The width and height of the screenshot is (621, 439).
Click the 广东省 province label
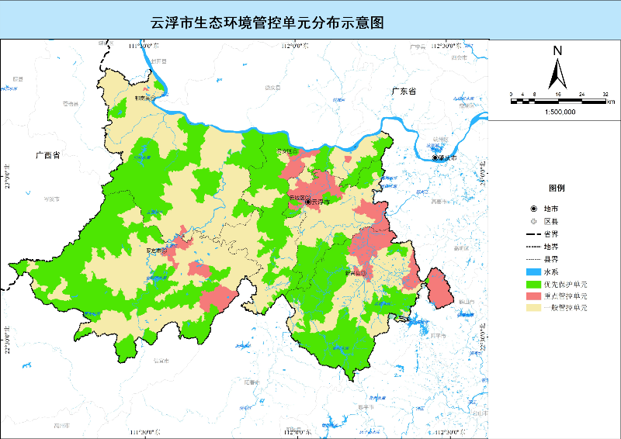[404, 91]
